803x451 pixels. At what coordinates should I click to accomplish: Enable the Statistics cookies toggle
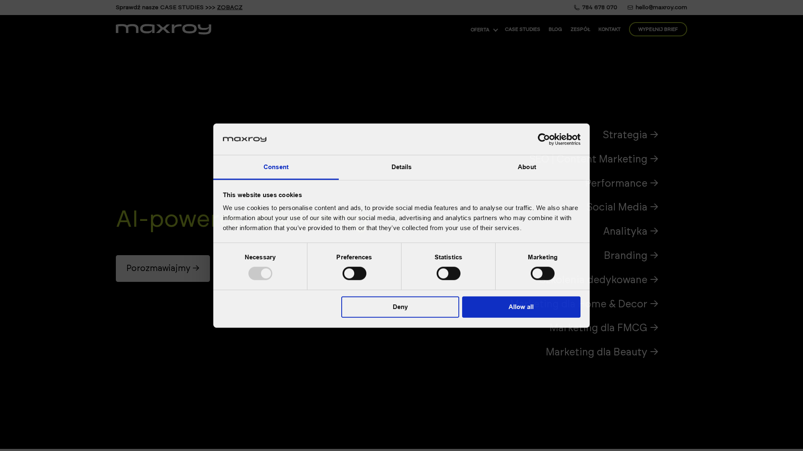[x=448, y=273]
